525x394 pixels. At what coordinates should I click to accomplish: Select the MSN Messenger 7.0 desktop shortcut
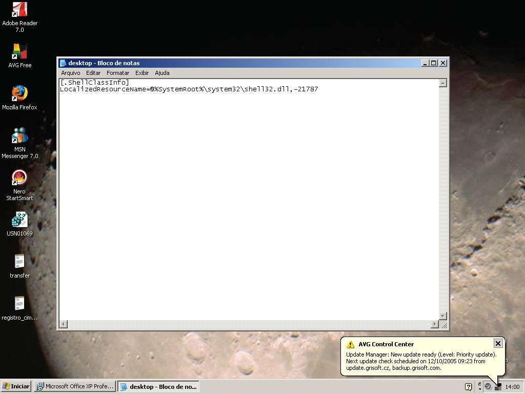coord(20,143)
